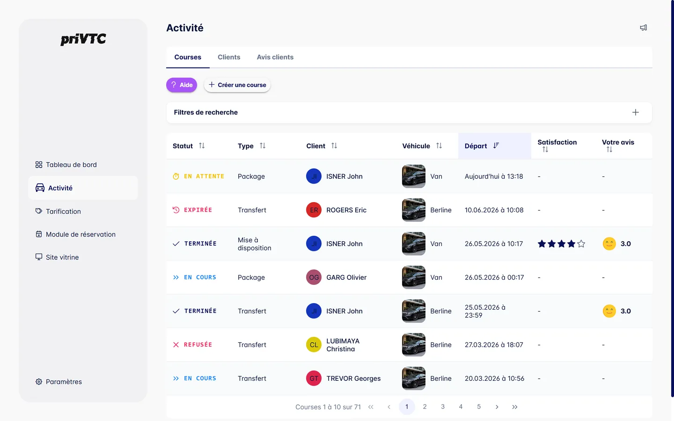Click departure '10.06.2026 à 10:08'
674x421 pixels.
494,210
